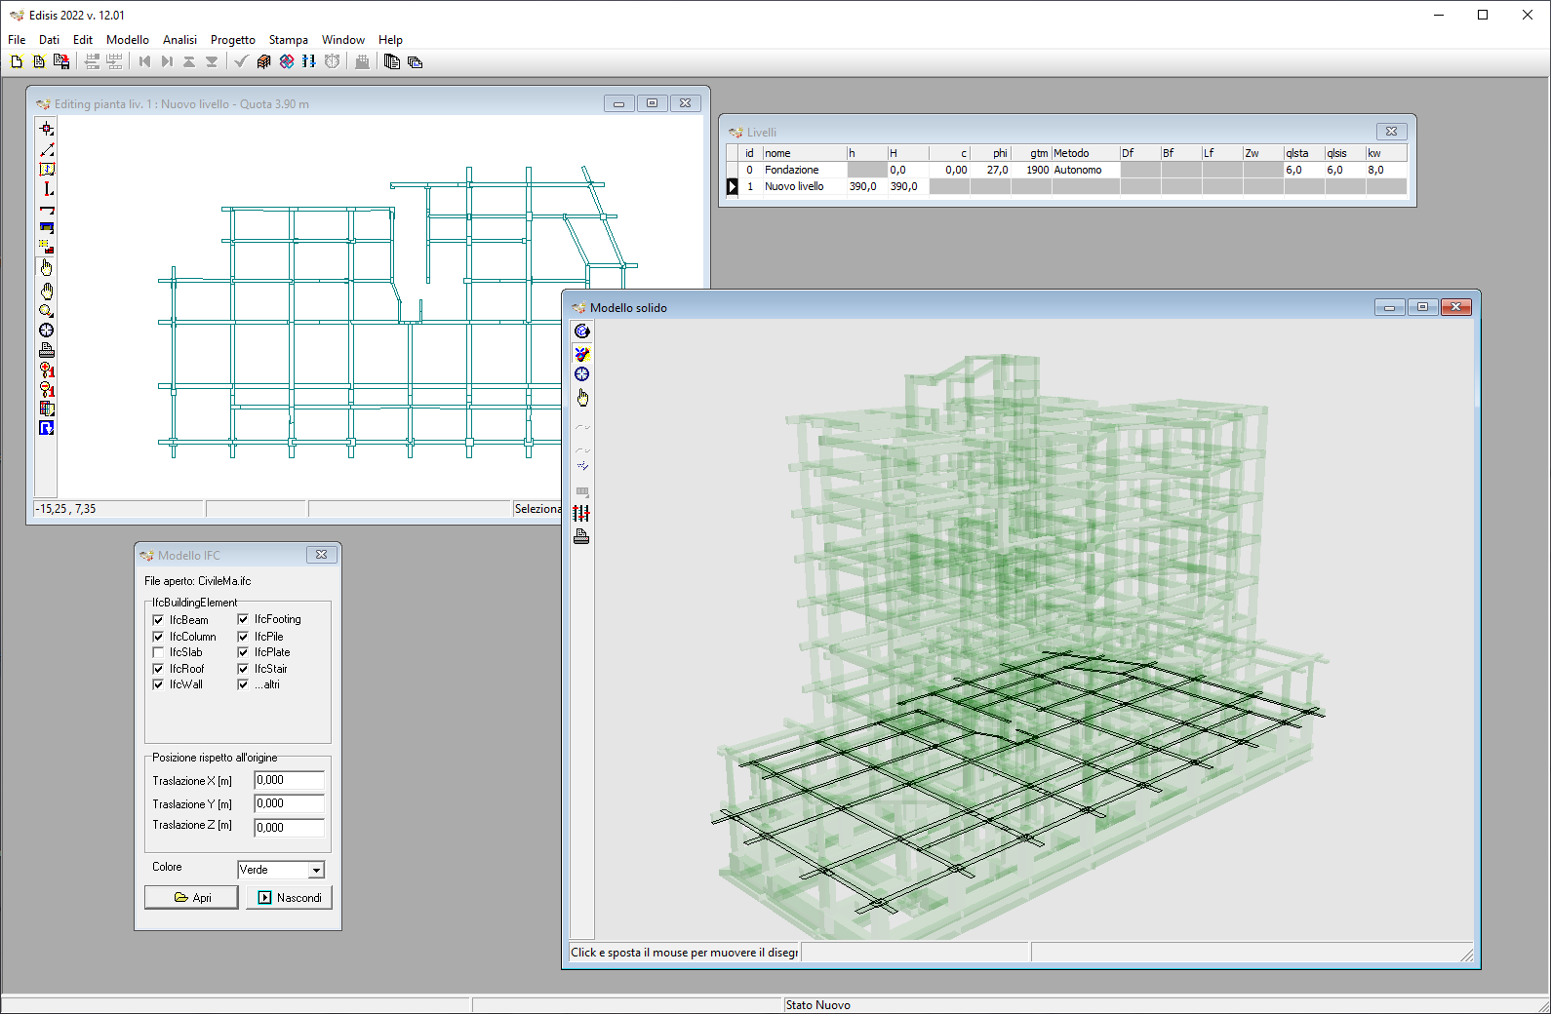The image size is (1551, 1014).
Task: Toggle the IfcFooting checkbox
Action: click(243, 619)
